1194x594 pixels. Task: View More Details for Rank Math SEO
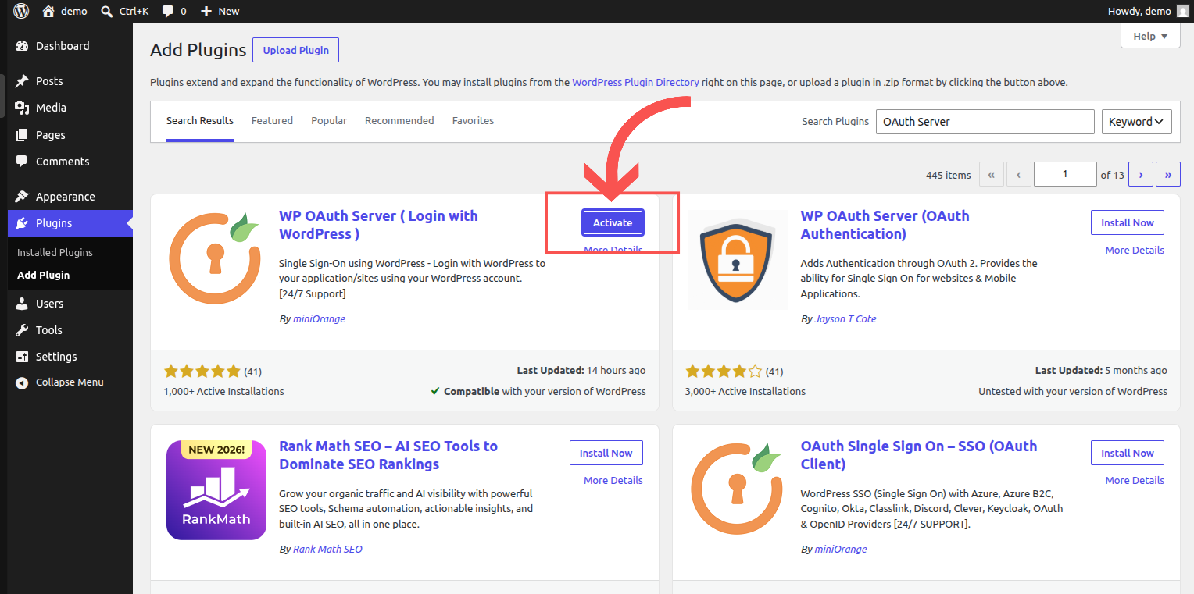click(x=613, y=480)
